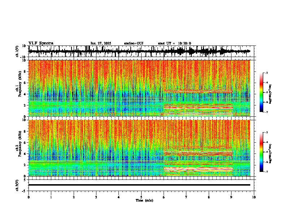
Task: Click the "9" tick on the time axis
Action: (x=231, y=197)
